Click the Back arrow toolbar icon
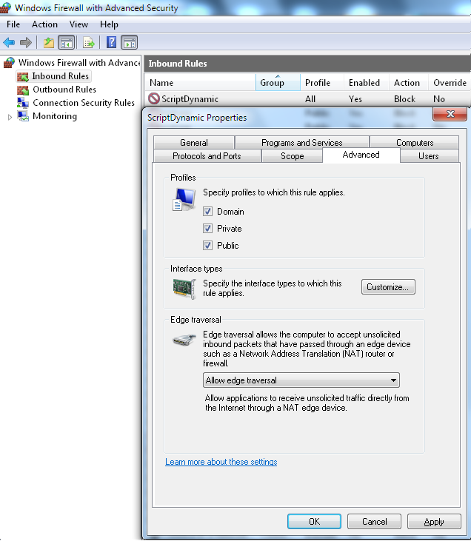This screenshot has width=471, height=541. [x=9, y=42]
